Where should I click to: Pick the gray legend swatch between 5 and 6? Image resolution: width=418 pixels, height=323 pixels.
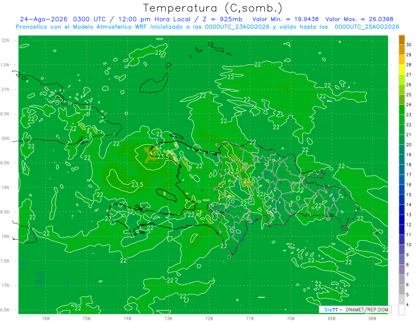tap(402, 290)
